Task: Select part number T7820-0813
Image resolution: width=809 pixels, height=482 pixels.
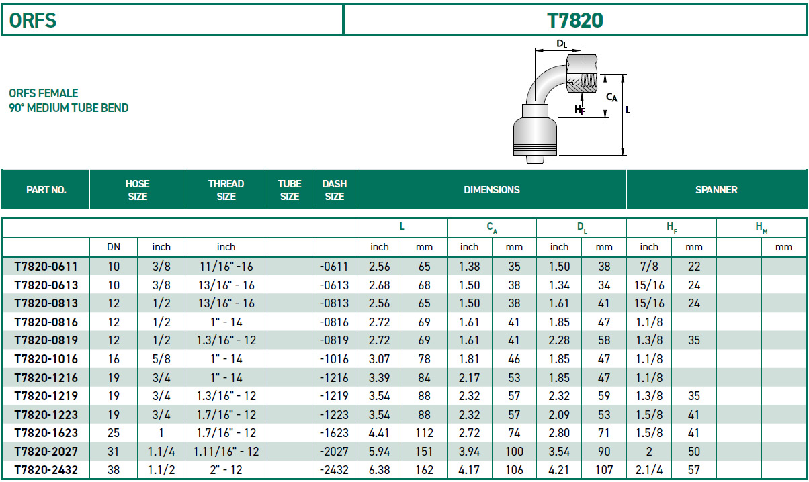Action: (x=46, y=303)
